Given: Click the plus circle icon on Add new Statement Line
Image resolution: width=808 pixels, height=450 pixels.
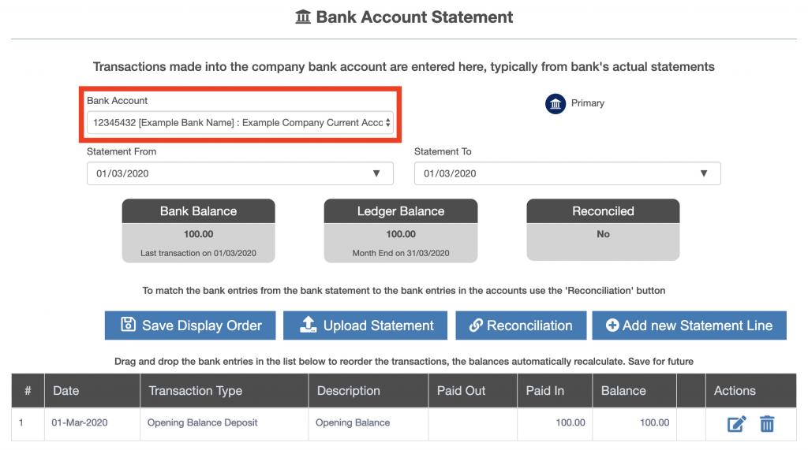Looking at the screenshot, I should point(612,325).
